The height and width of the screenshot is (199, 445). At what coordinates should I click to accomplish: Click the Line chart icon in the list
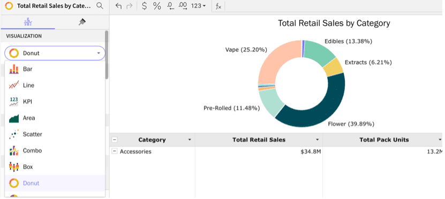pos(14,86)
